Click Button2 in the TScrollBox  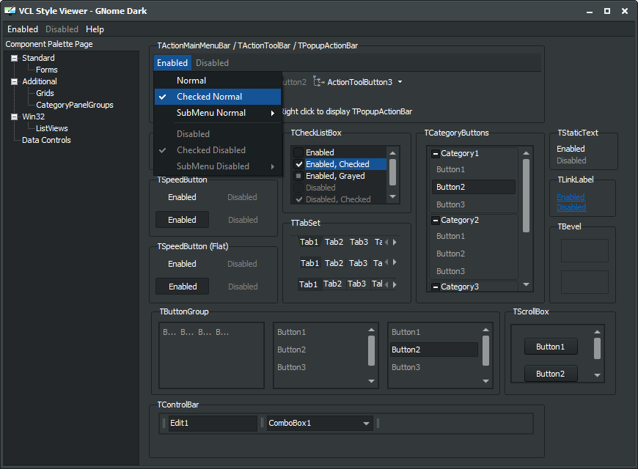551,374
